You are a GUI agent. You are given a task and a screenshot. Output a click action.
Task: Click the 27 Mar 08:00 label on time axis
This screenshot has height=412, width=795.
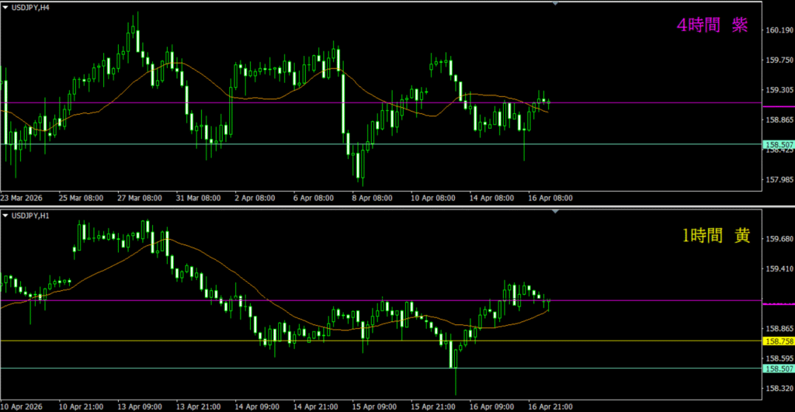point(140,198)
